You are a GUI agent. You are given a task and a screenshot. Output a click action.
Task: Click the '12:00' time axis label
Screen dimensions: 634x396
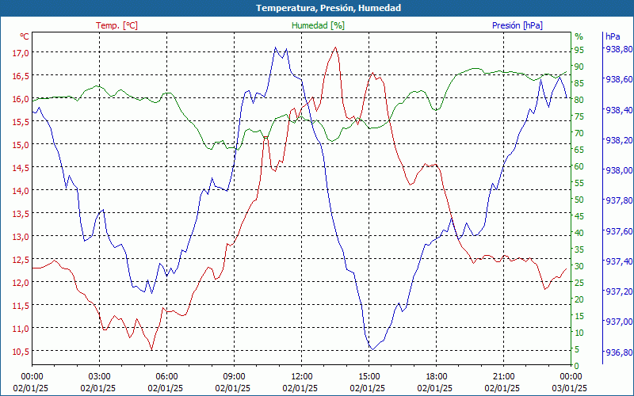[x=302, y=377]
